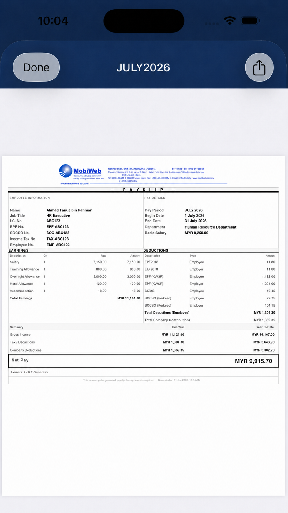Viewport: 288px width, 513px height.
Task: Select the name Ahmad Fairuz bin Rahman
Action: tap(69, 210)
